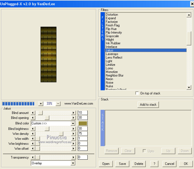The width and height of the screenshot is (194, 169).
Task: Decrease Wire brightness with left arrow
Action: pos(33,143)
